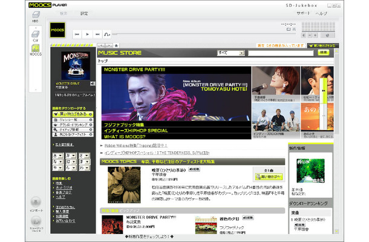Viewport: 369px width, 242px height.
Task: Open the わ artist index dropdown
Action: 84,168
